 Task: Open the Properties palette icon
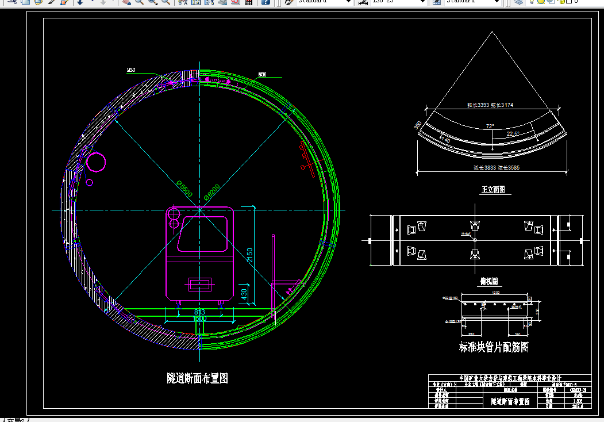tap(183, 2)
